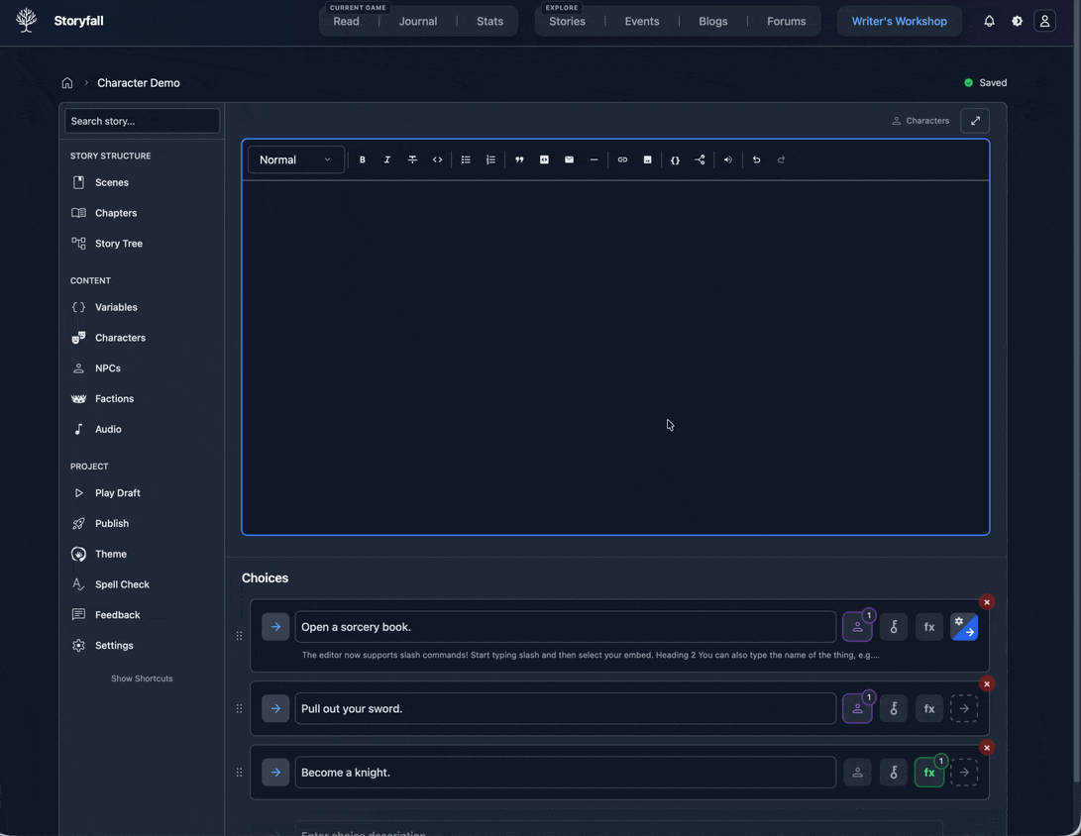
Task: Switch to the Journal tab
Action: [418, 21]
